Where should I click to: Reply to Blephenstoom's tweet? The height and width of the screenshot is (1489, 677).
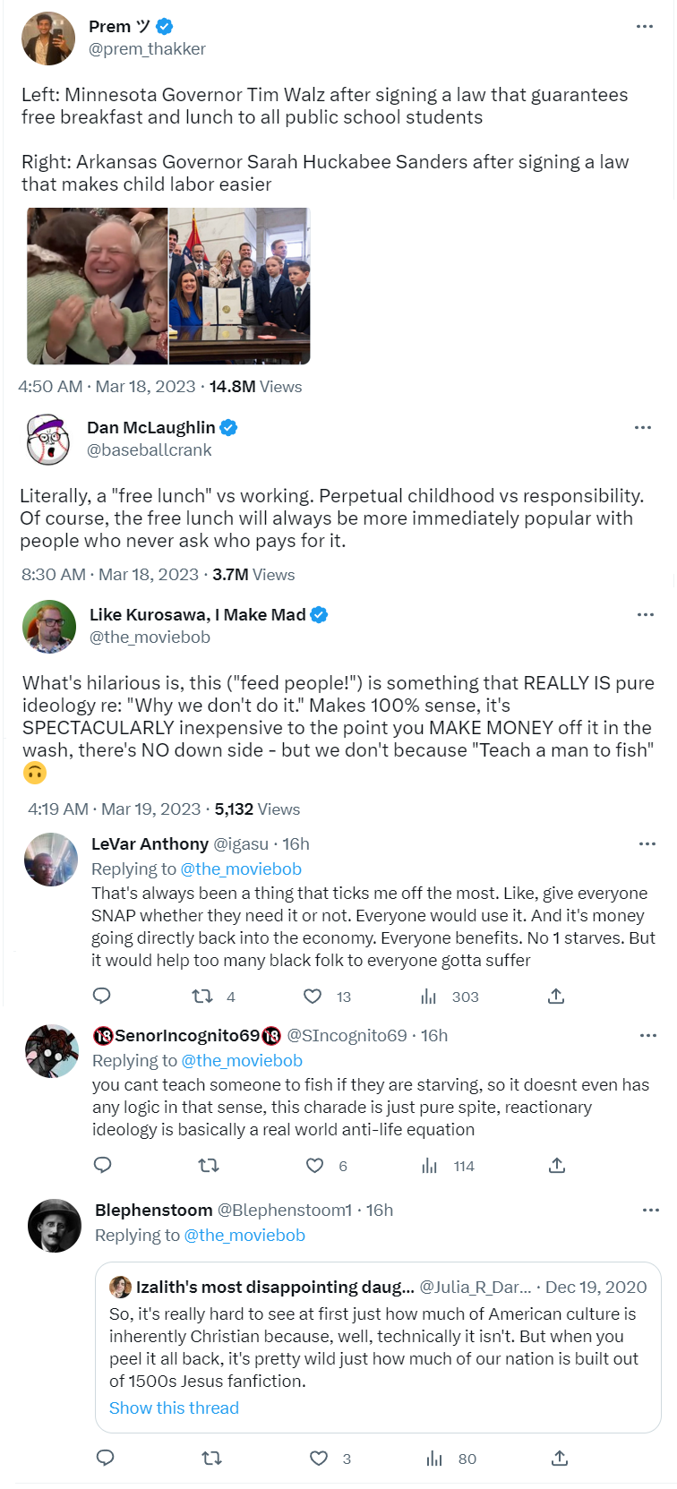click(105, 1458)
